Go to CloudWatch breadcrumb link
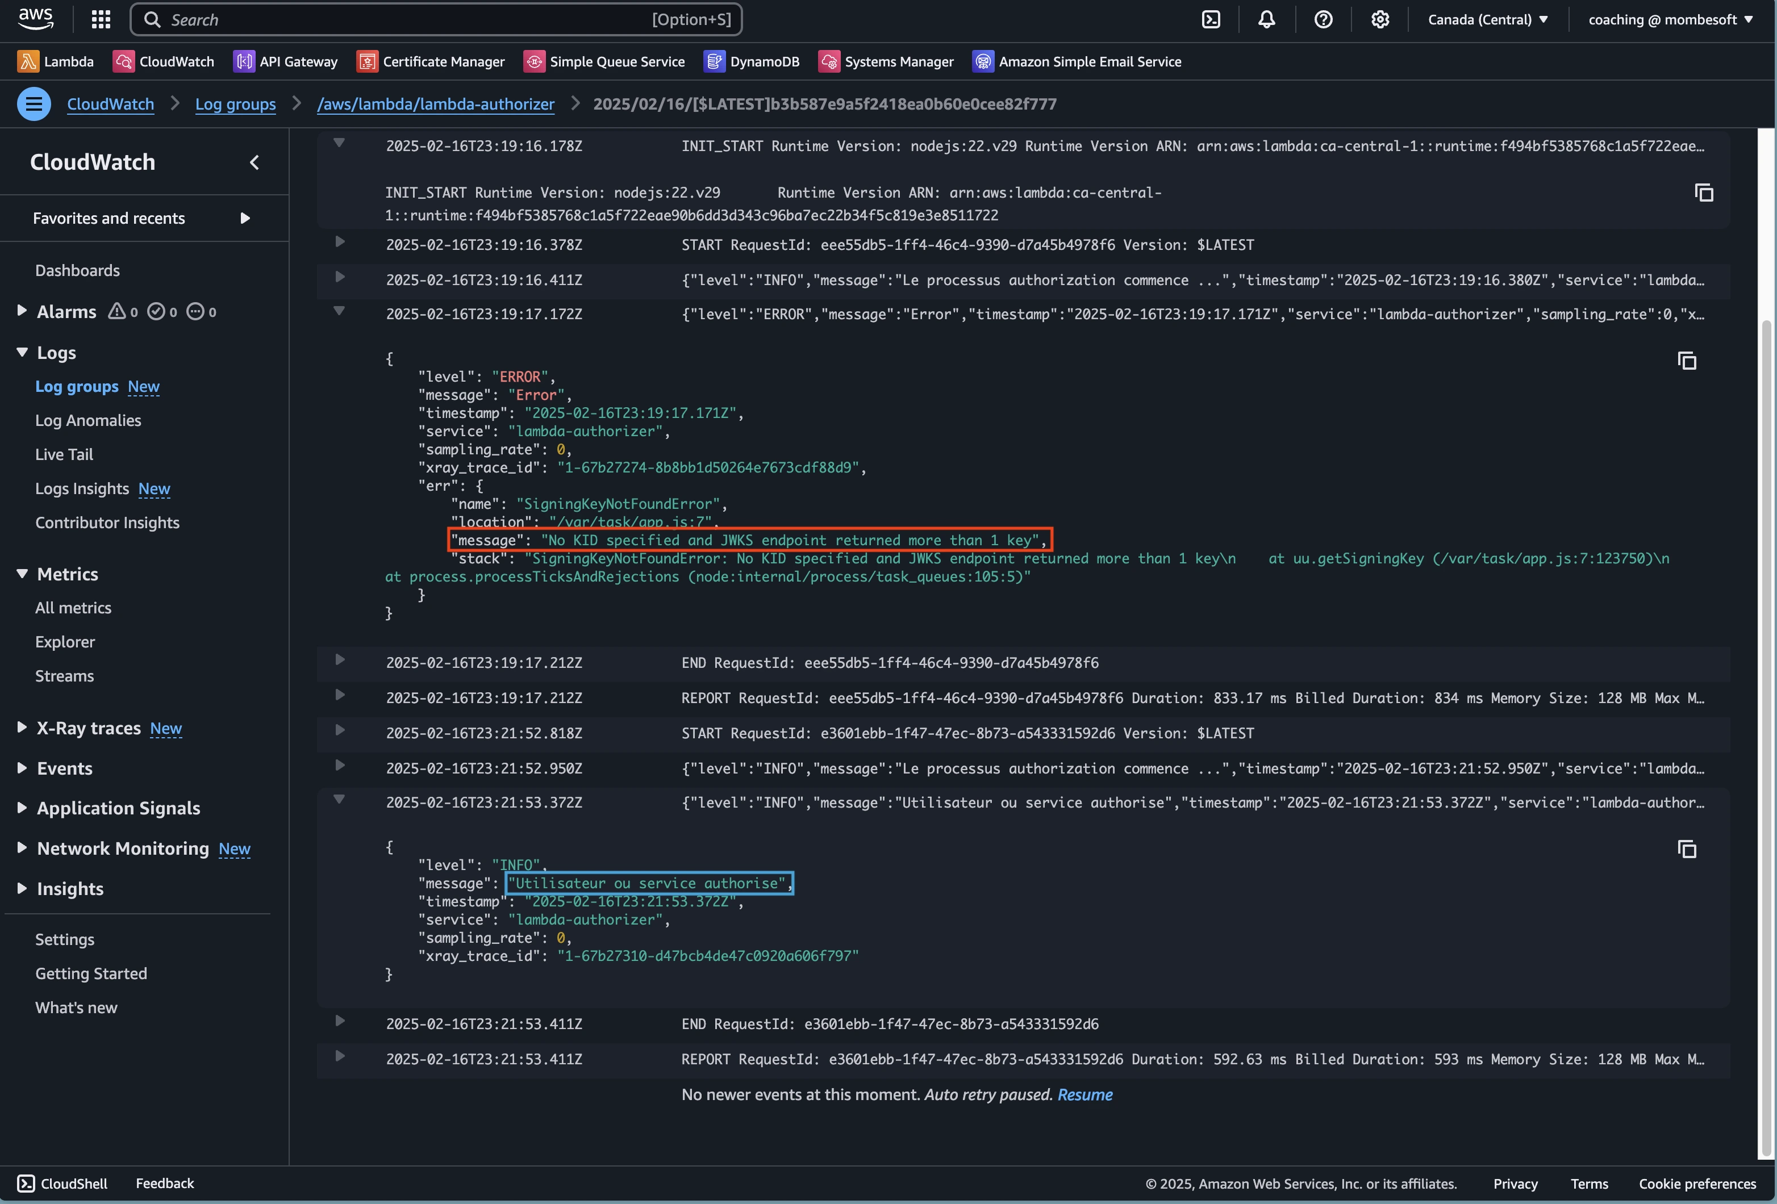This screenshot has width=1777, height=1204. tap(111, 104)
